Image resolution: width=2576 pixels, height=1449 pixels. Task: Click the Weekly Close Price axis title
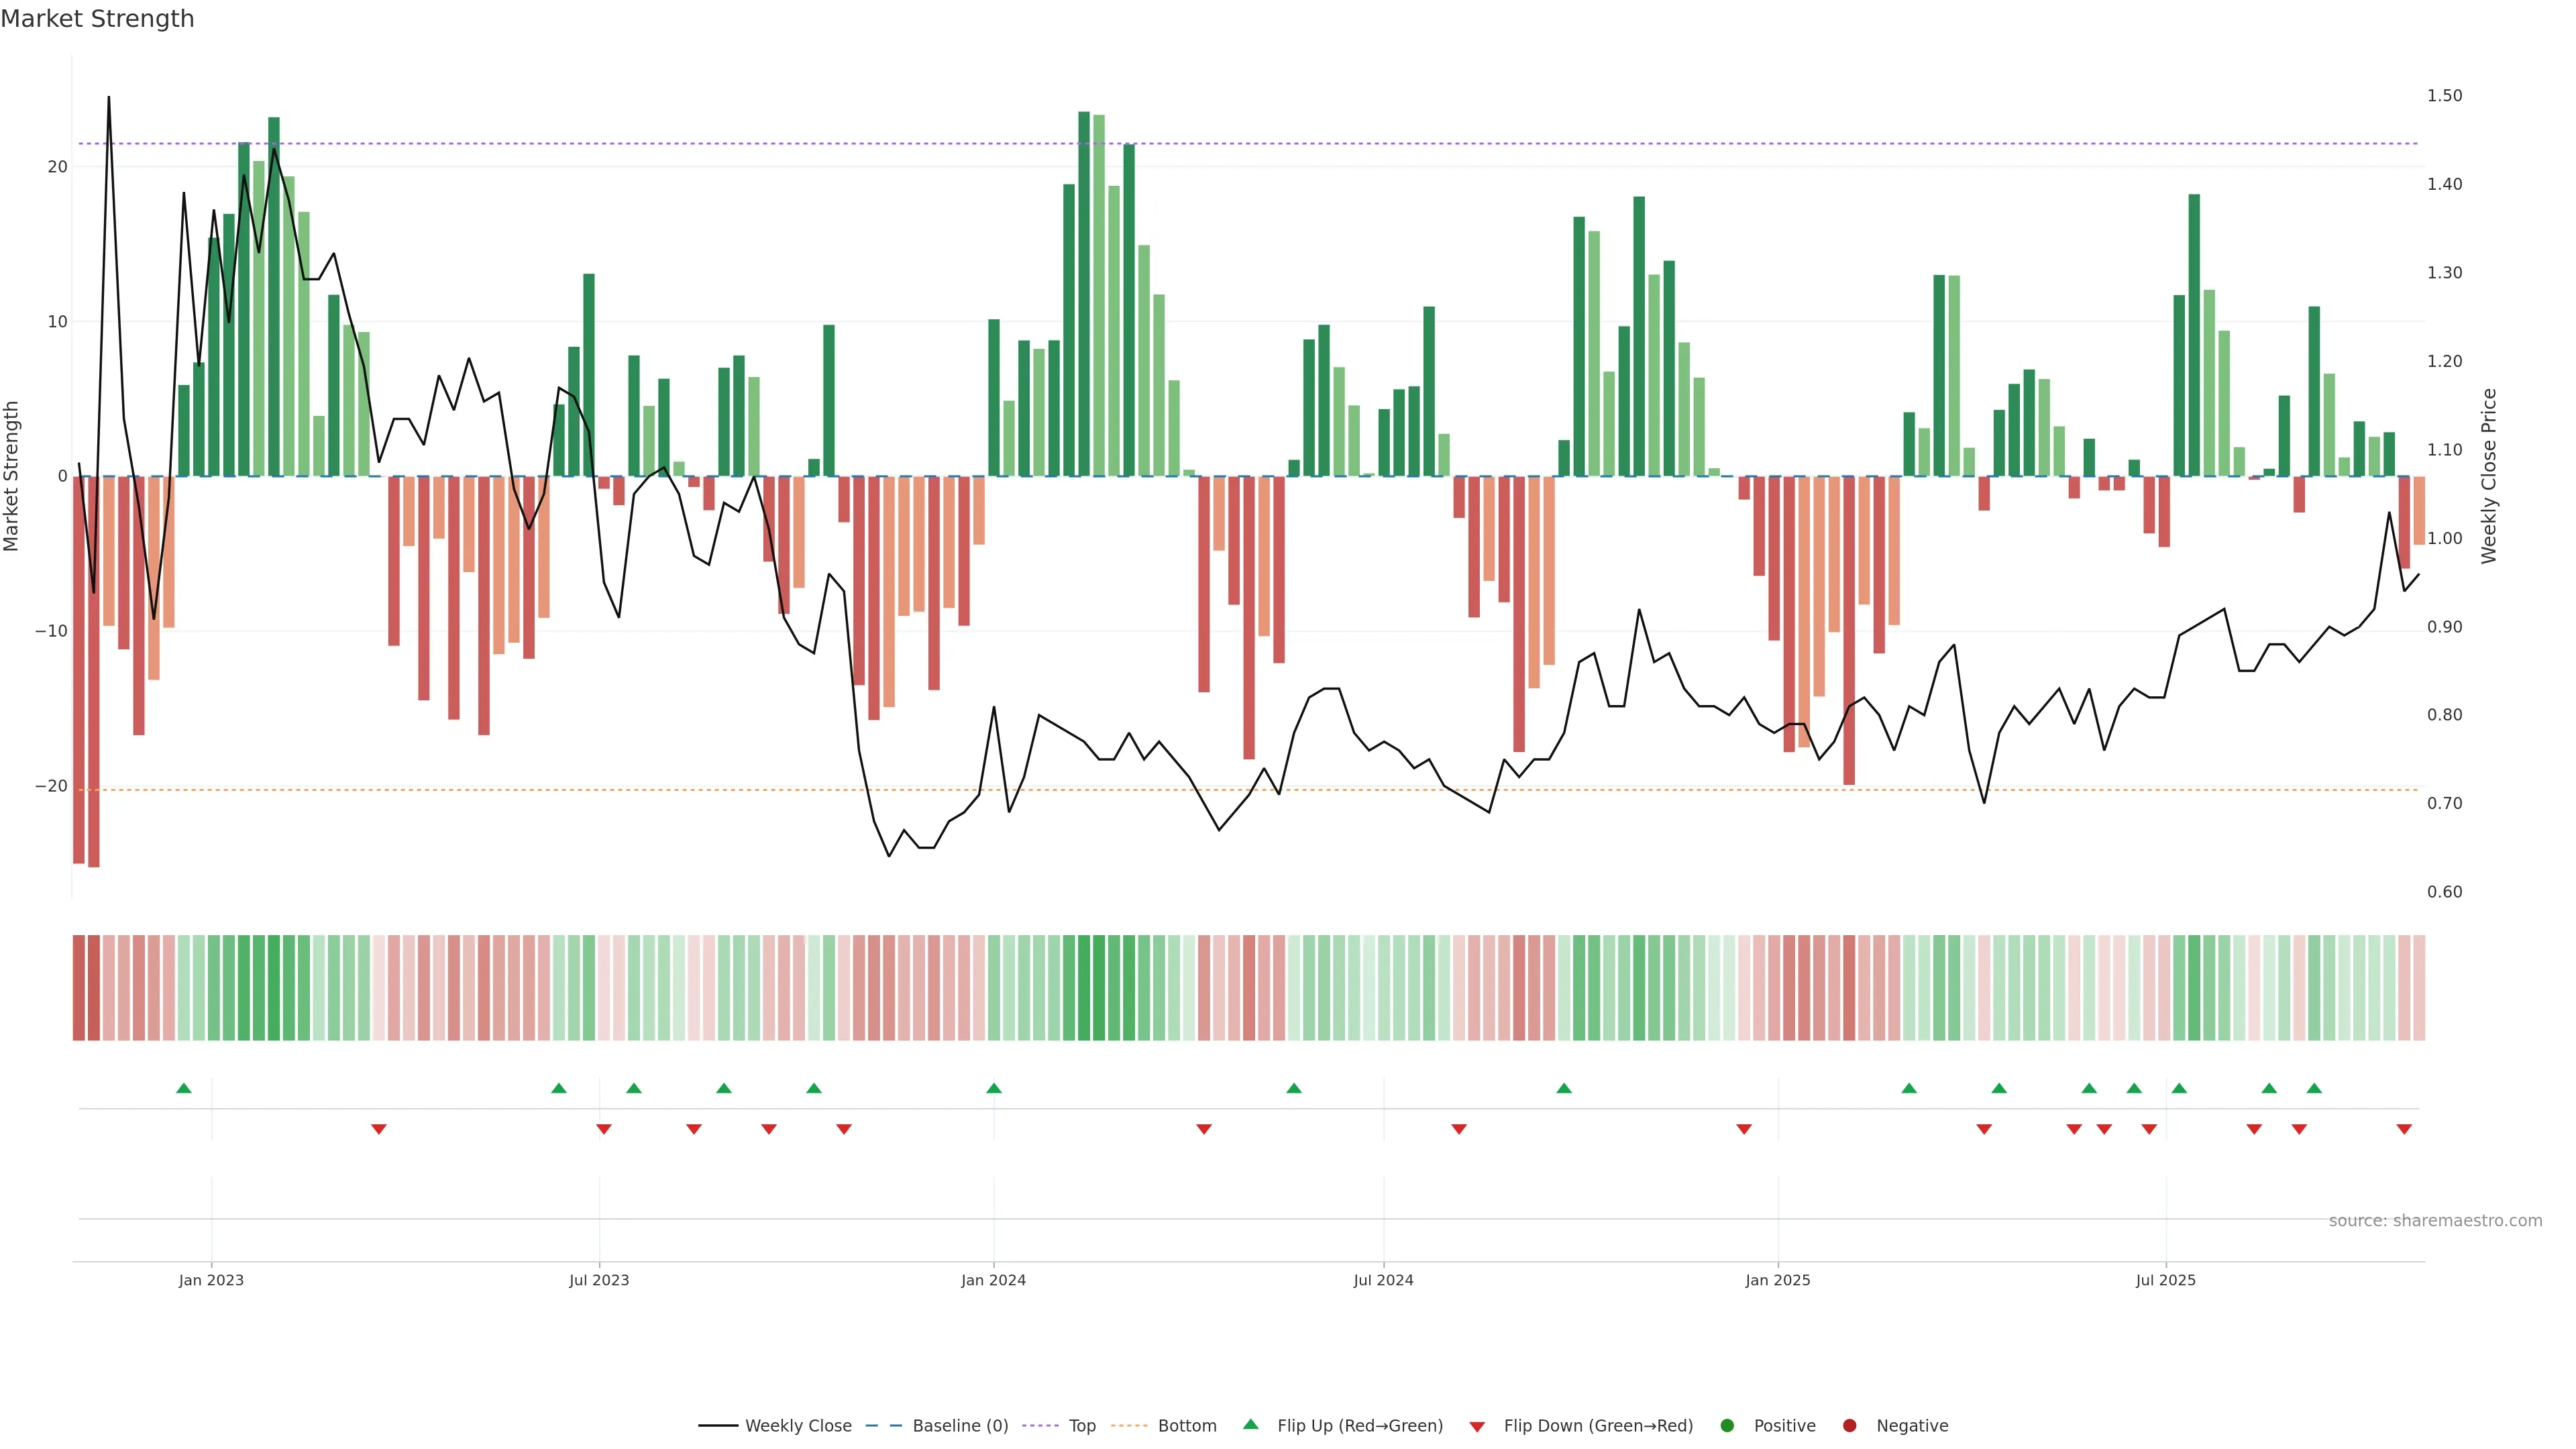[2489, 476]
